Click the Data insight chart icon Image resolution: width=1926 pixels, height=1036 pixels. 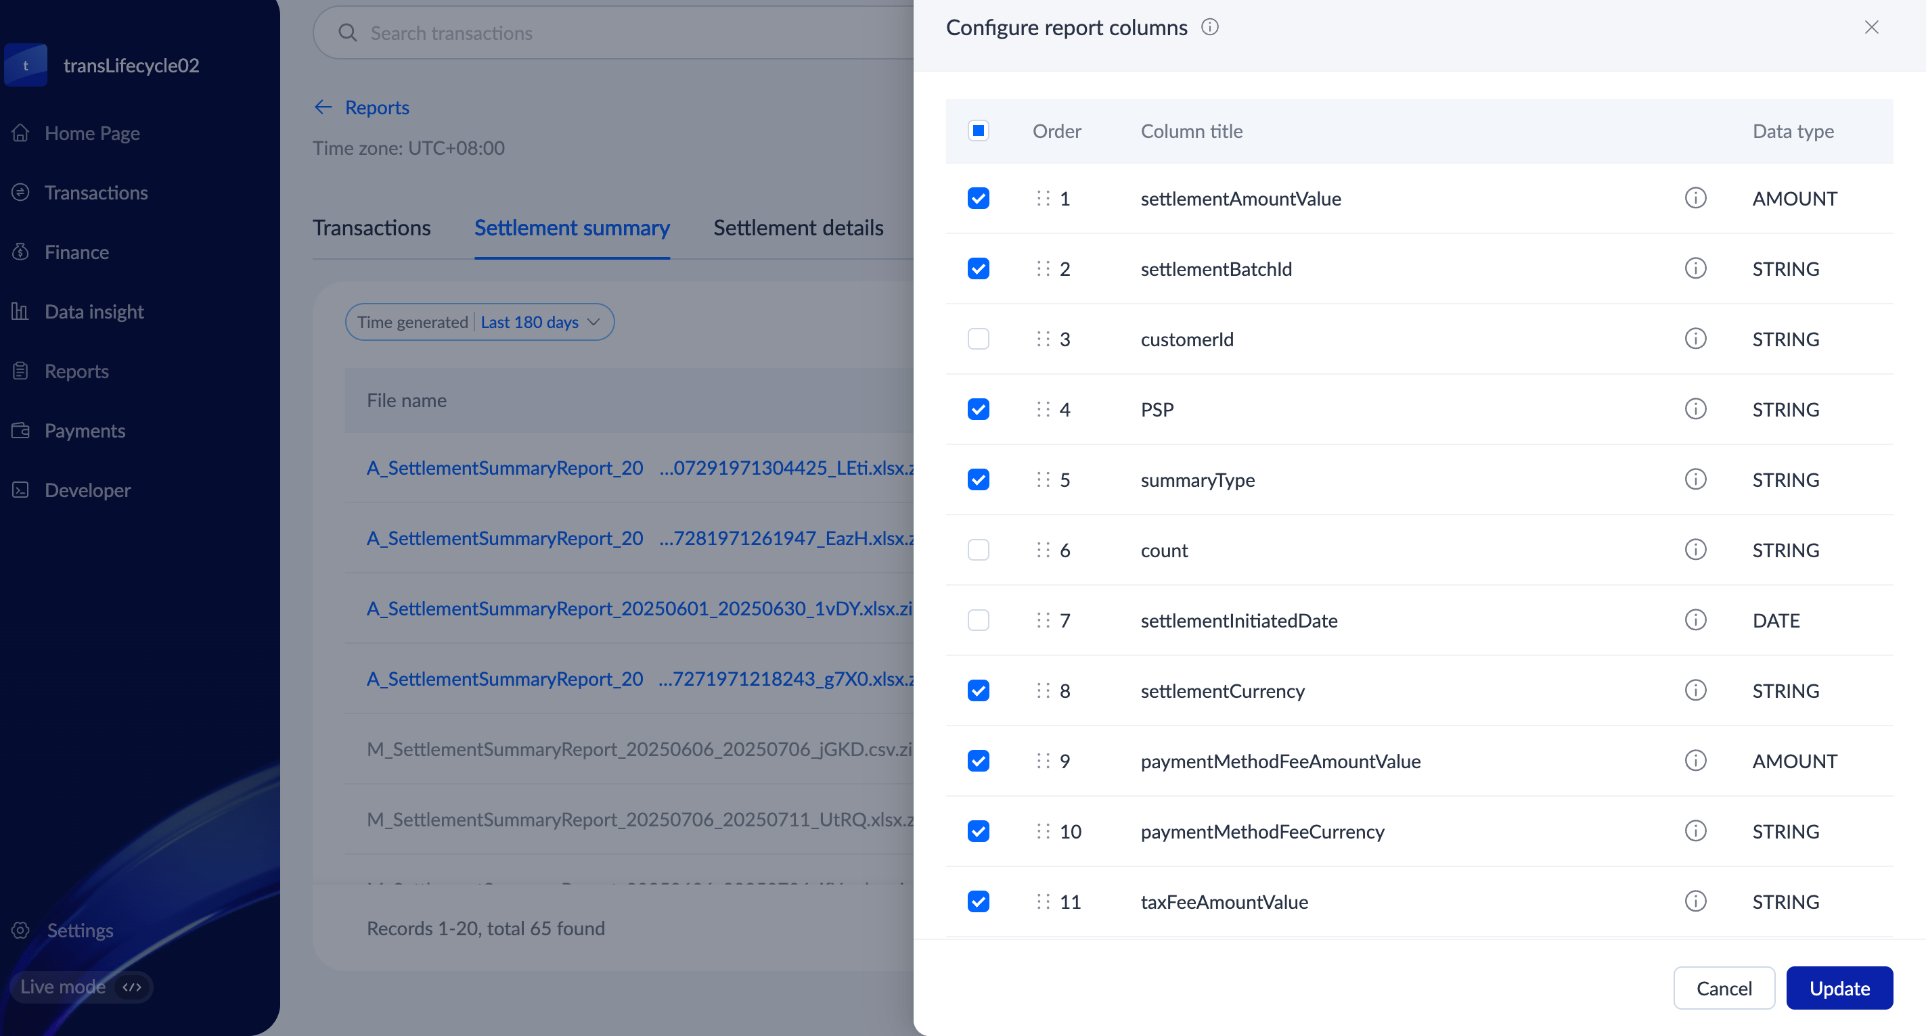coord(20,312)
